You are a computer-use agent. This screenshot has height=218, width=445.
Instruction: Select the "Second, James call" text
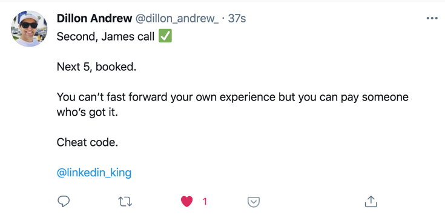105,37
